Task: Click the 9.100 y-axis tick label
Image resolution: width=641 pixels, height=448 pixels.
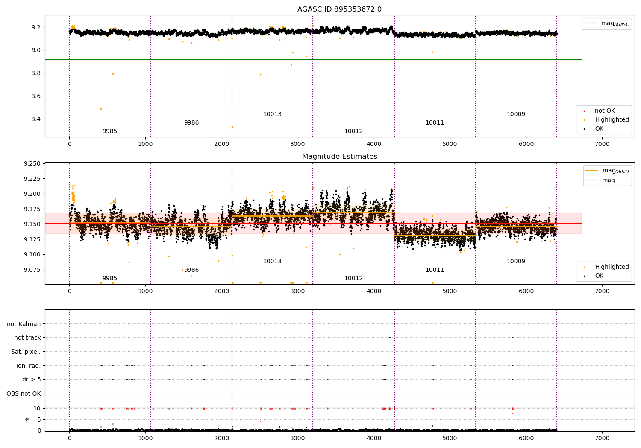Action: coord(32,255)
